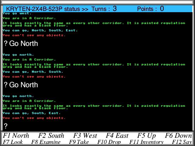This screenshot has height=146, width=195.
Task: Click the Turns counter in status bar
Action: coord(104,9)
